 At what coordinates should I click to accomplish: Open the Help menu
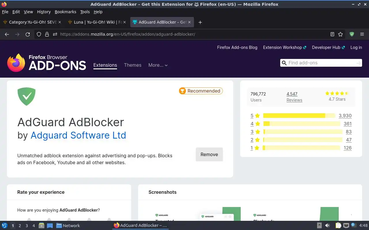(x=98, y=12)
